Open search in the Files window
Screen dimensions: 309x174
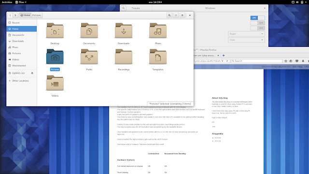(169, 15)
